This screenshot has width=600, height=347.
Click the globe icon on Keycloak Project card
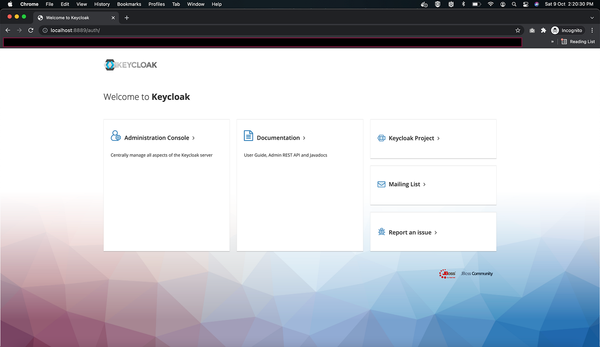coord(381,138)
